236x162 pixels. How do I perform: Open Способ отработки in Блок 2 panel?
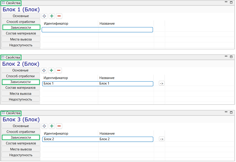[x=20, y=76]
